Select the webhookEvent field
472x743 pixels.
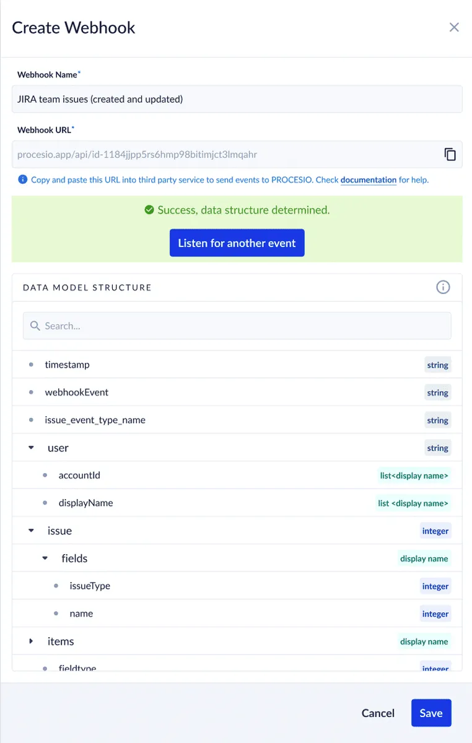click(x=76, y=393)
